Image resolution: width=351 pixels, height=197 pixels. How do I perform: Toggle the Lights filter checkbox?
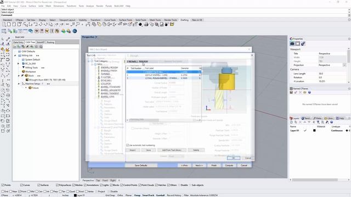click(x=101, y=185)
